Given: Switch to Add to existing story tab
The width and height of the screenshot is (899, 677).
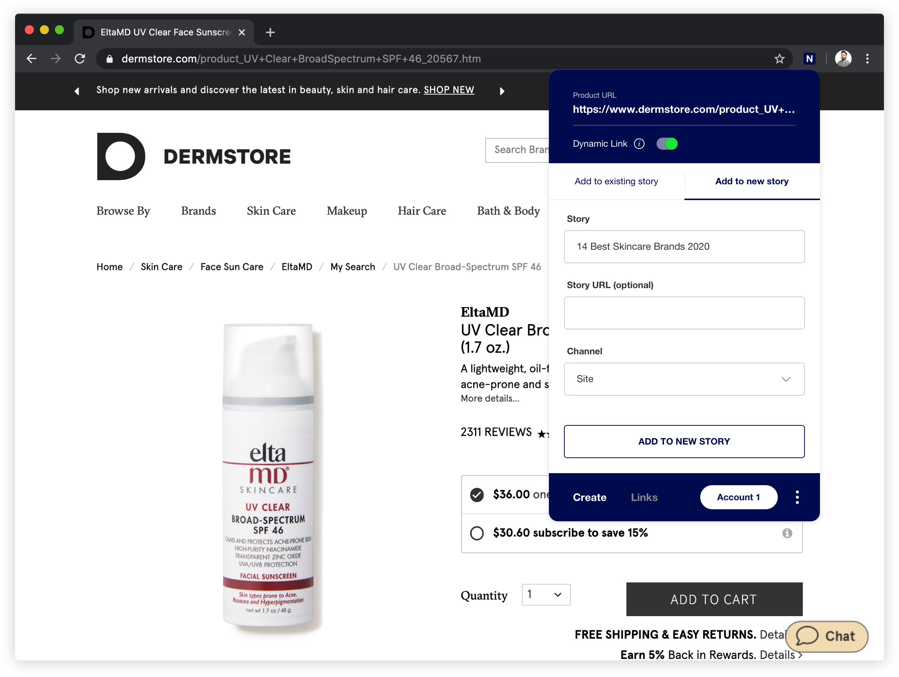Looking at the screenshot, I should 616,181.
